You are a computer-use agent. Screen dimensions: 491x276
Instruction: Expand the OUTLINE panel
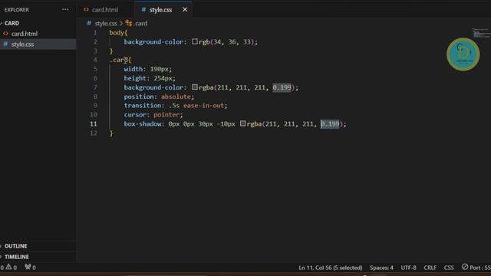[15, 246]
